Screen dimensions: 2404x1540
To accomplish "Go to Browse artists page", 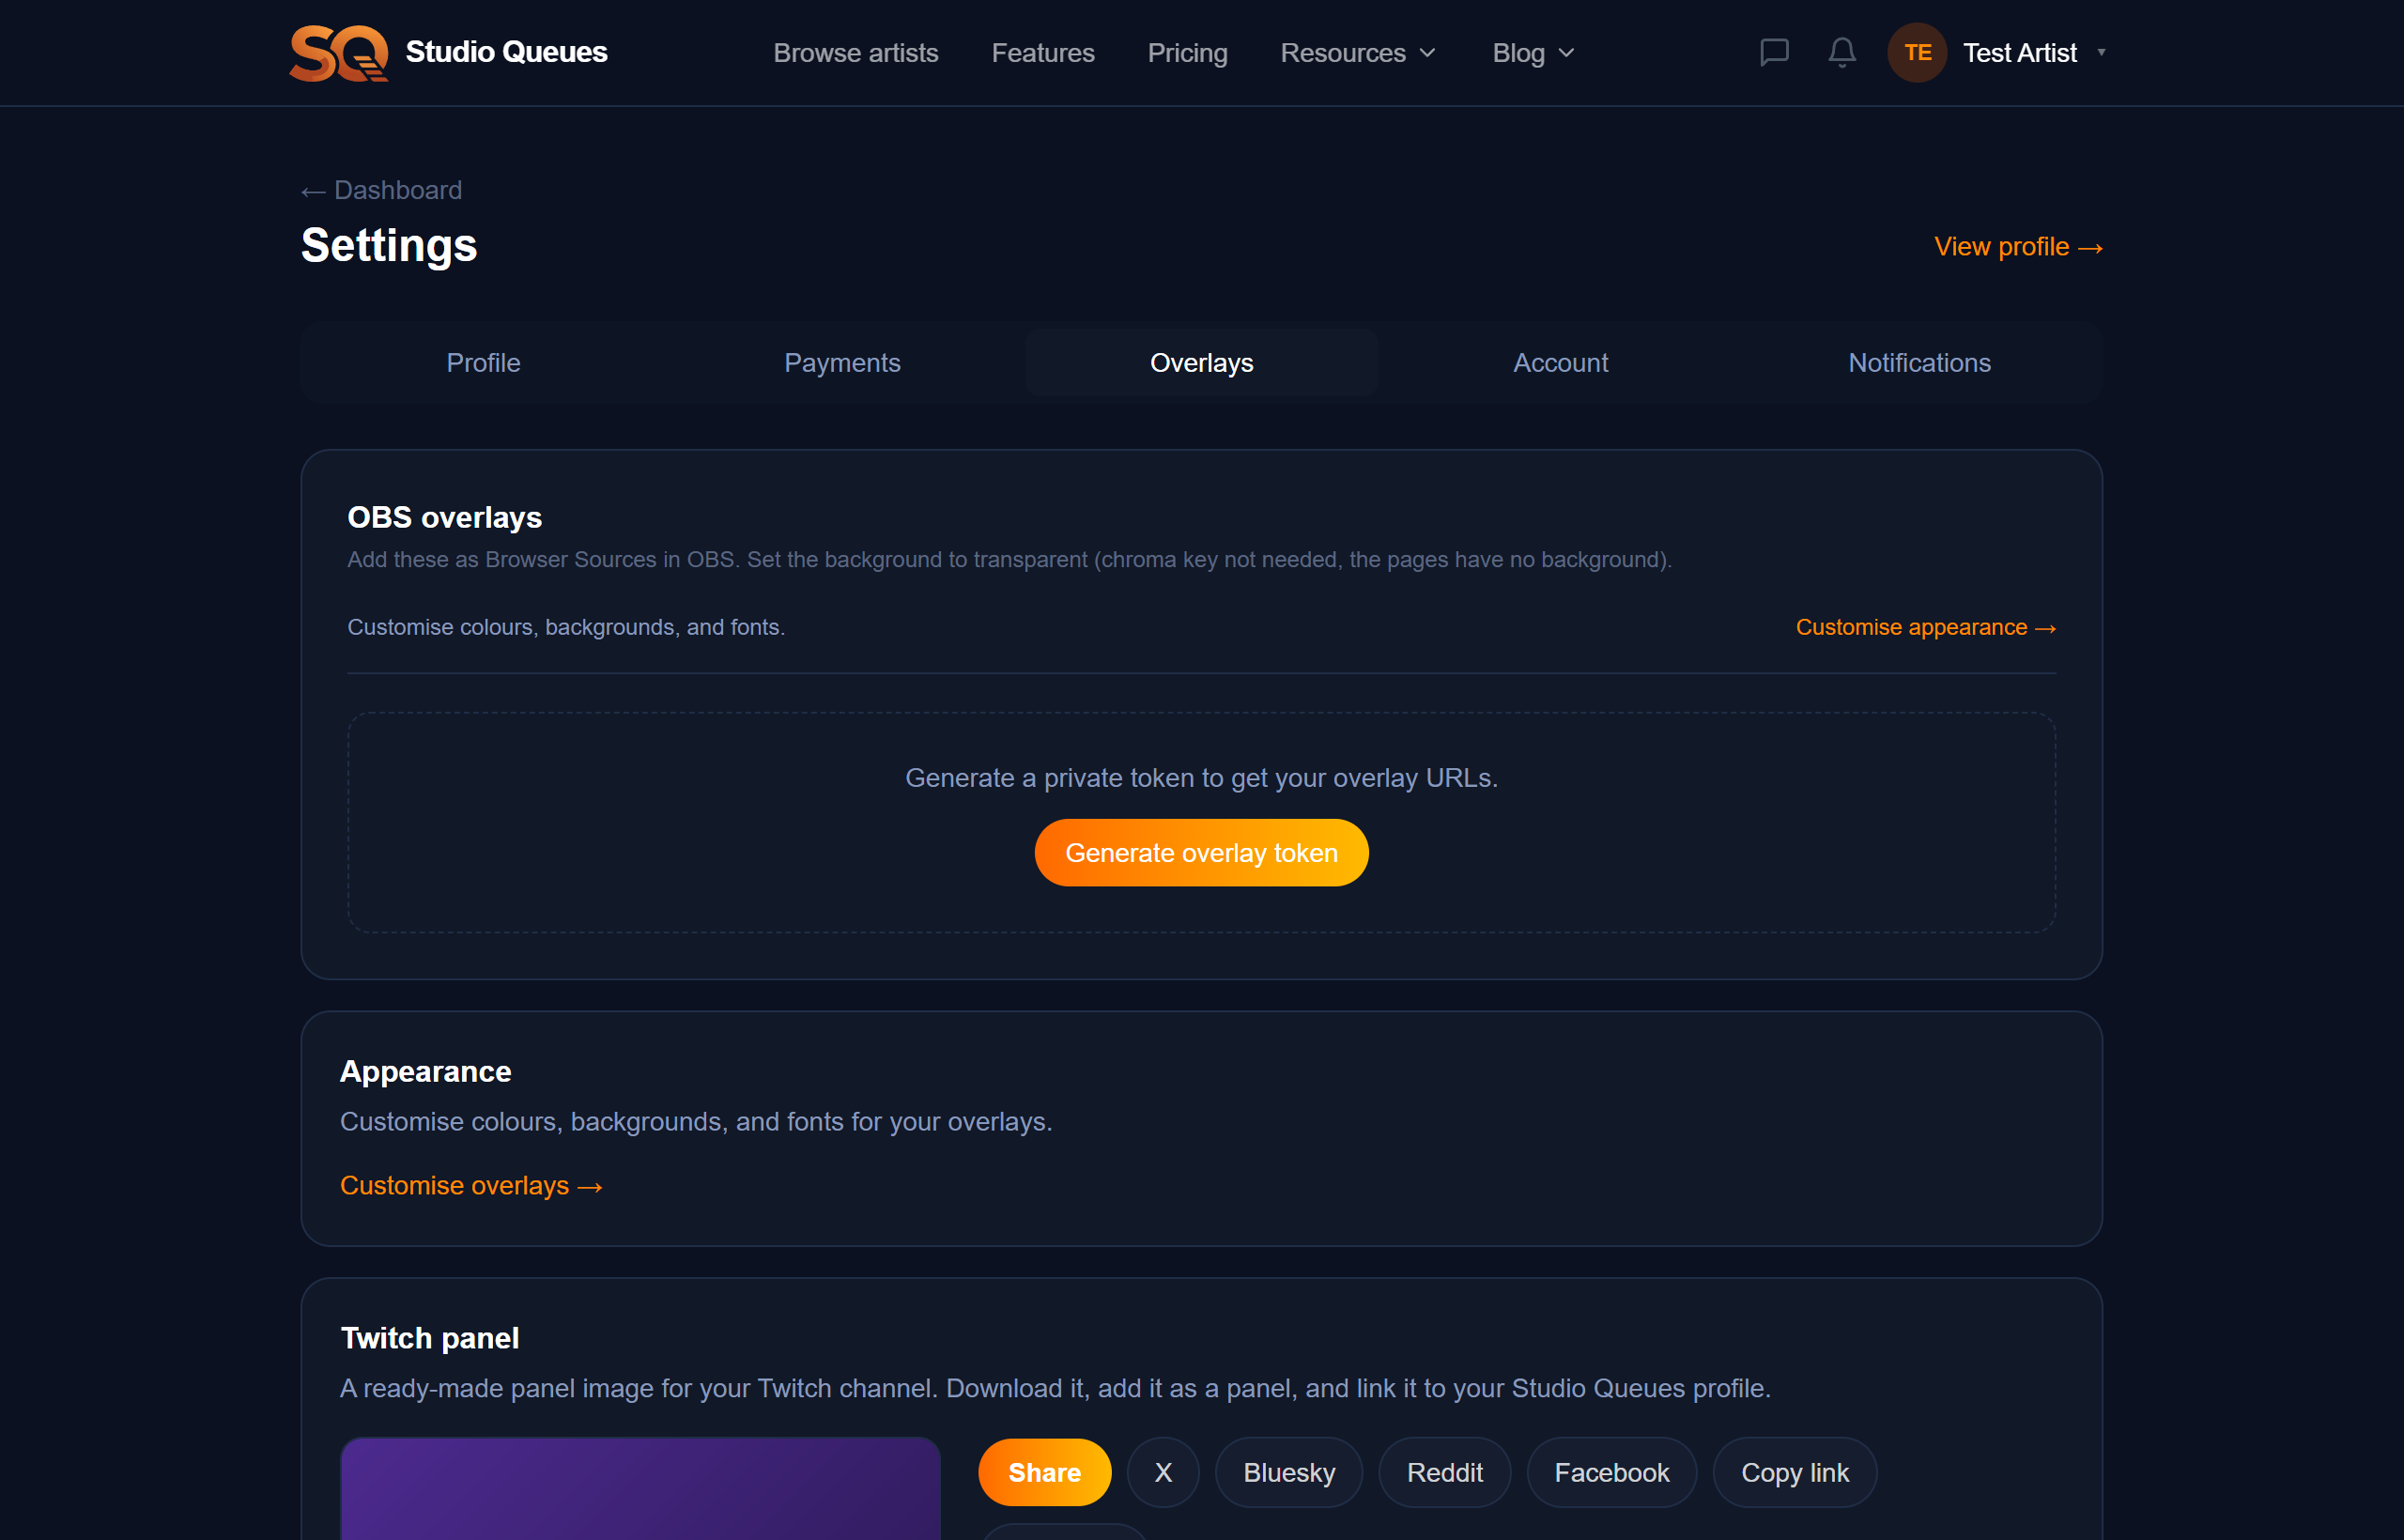I will pos(855,53).
